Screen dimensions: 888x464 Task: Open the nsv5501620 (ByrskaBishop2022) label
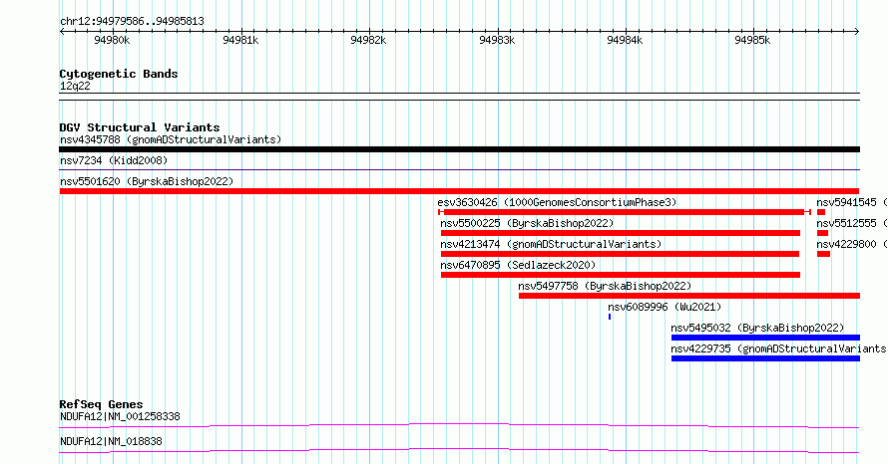click(147, 181)
